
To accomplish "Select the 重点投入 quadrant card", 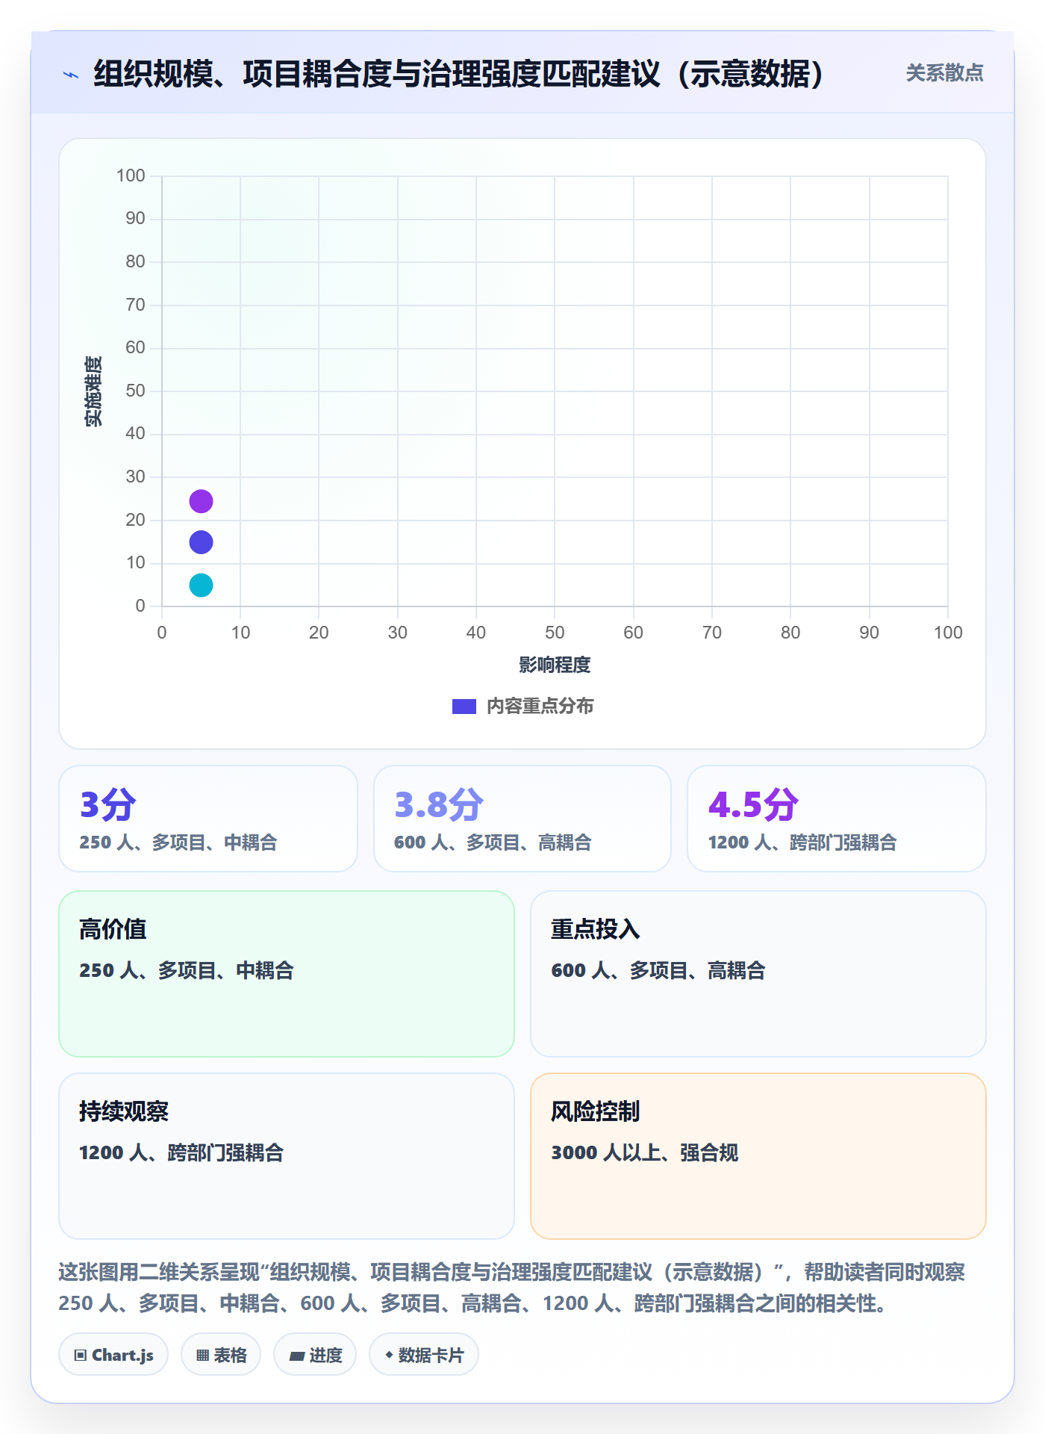I will pos(758,974).
